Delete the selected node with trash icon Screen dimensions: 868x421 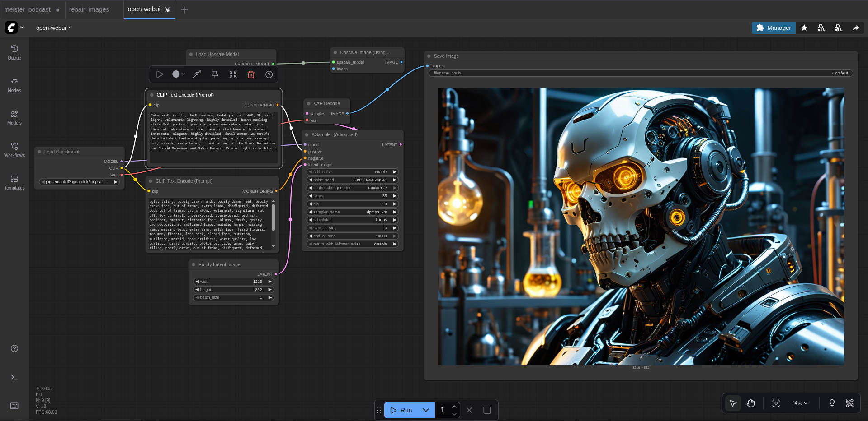(x=251, y=74)
